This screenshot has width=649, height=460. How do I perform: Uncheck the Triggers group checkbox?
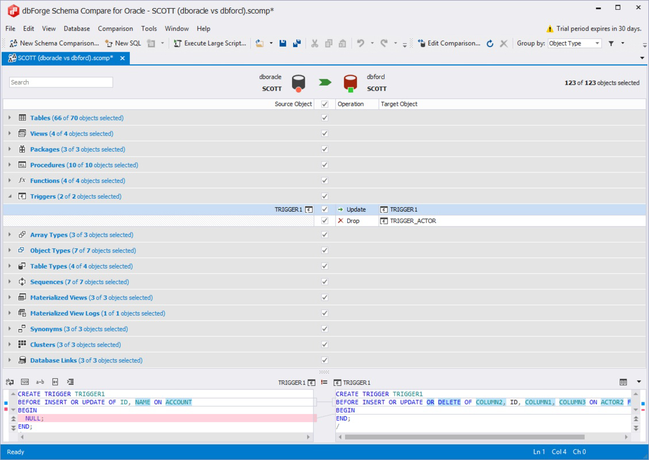tap(324, 196)
